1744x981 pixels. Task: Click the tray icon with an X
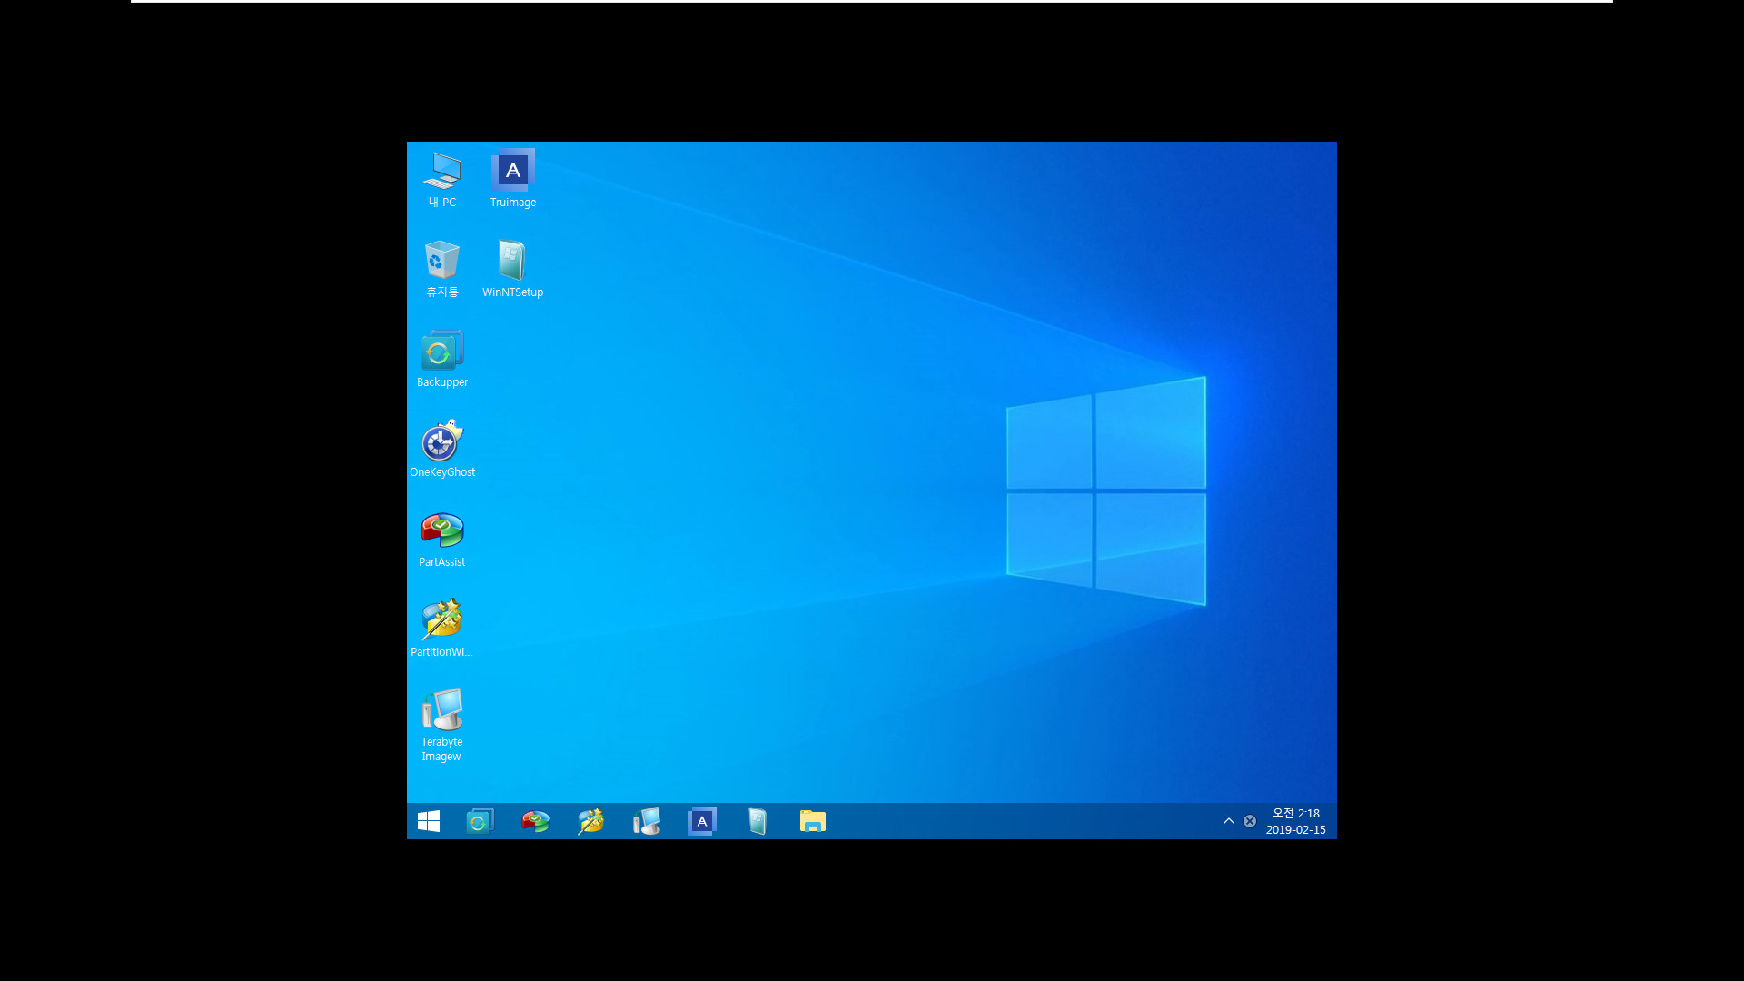pos(1250,821)
